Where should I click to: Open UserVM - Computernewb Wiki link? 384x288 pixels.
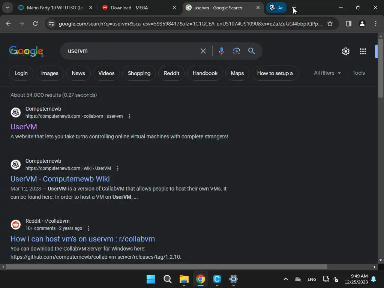tap(60, 179)
